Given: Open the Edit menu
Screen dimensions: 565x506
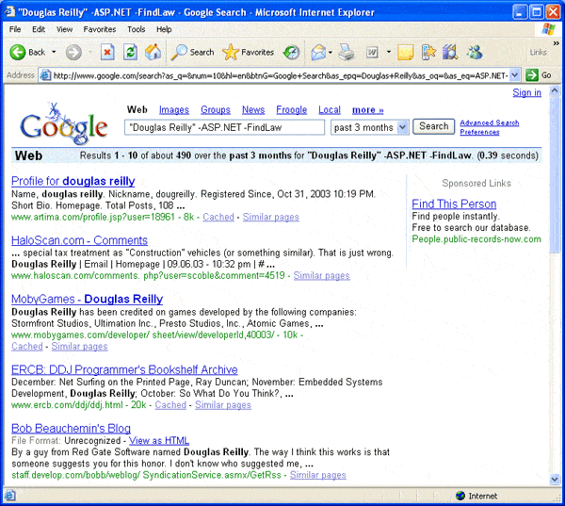Looking at the screenshot, I should pos(39,29).
